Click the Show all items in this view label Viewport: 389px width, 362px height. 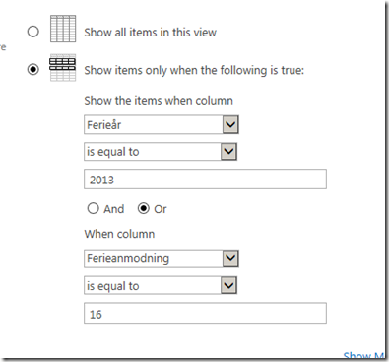[x=151, y=33]
